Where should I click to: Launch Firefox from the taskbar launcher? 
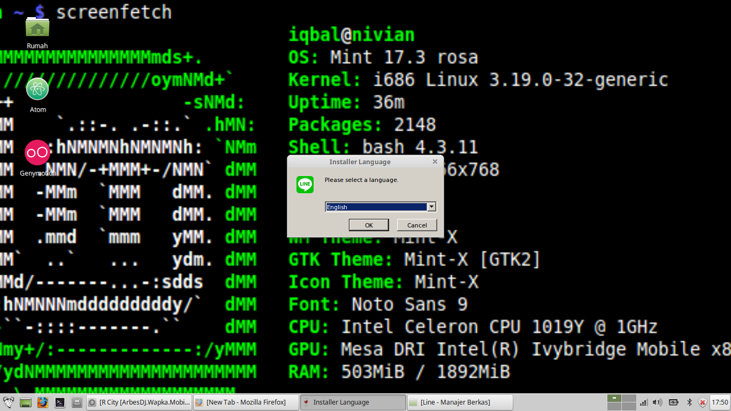42,402
